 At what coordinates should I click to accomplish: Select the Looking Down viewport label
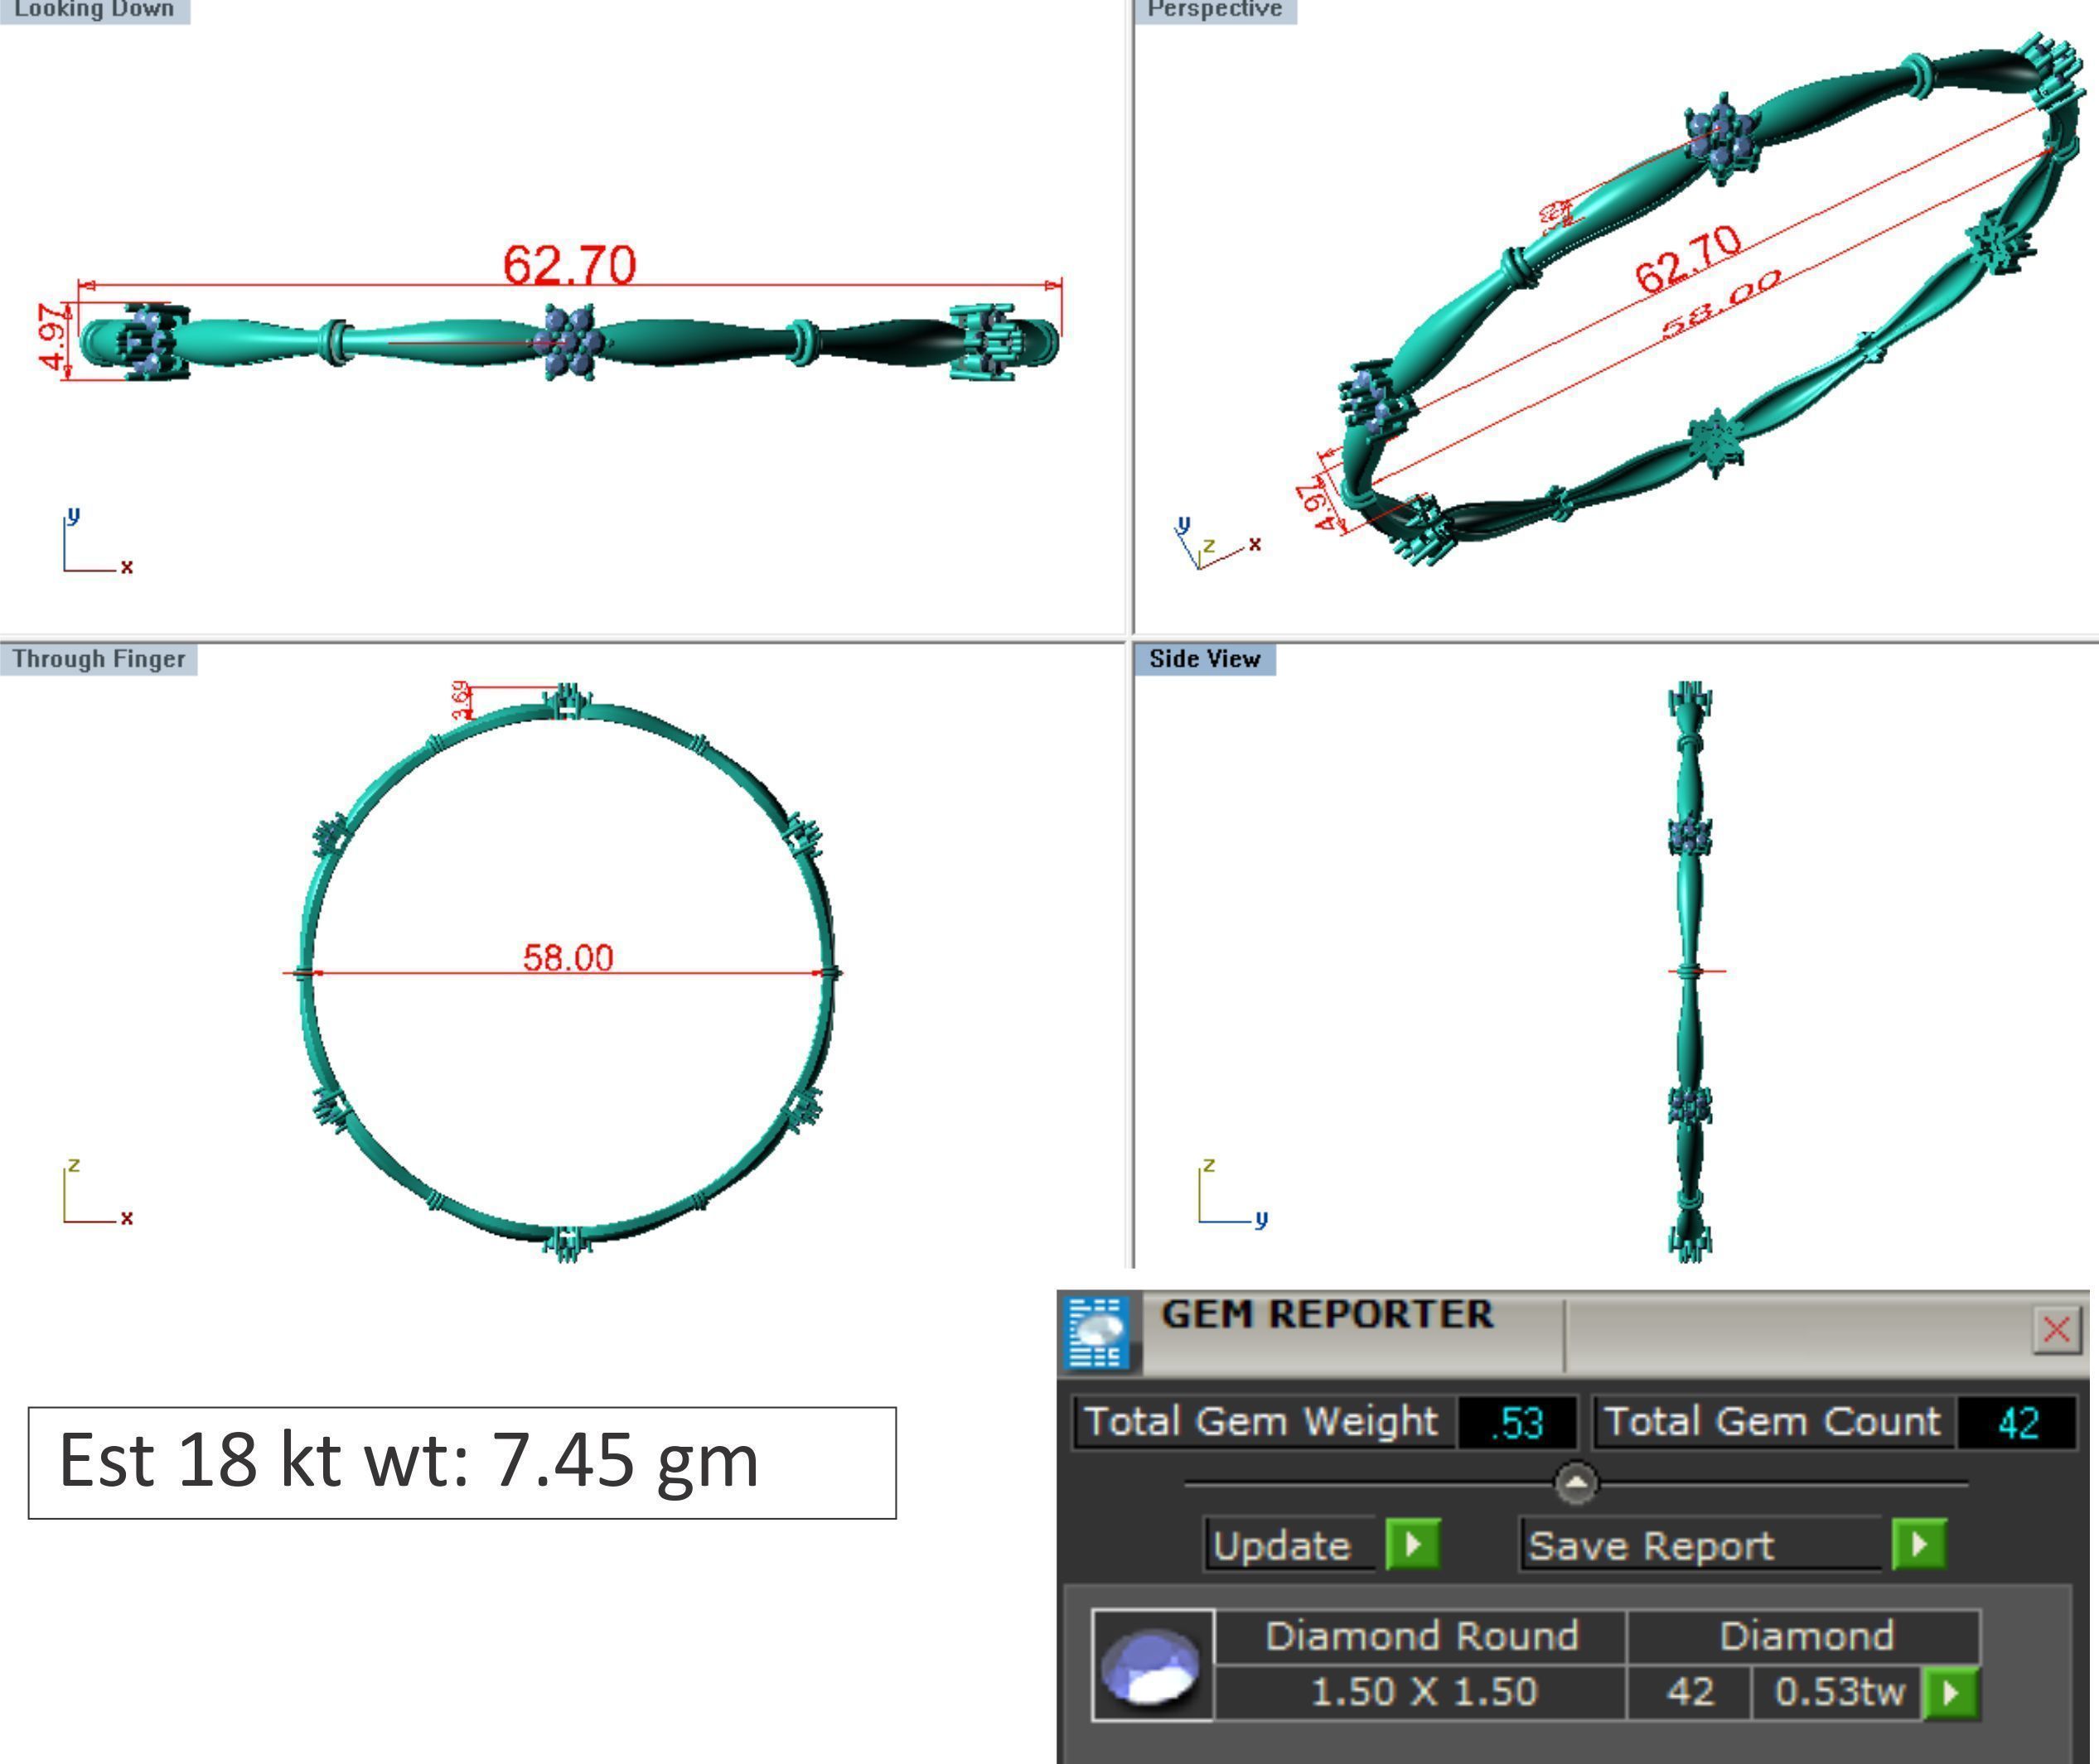94,10
